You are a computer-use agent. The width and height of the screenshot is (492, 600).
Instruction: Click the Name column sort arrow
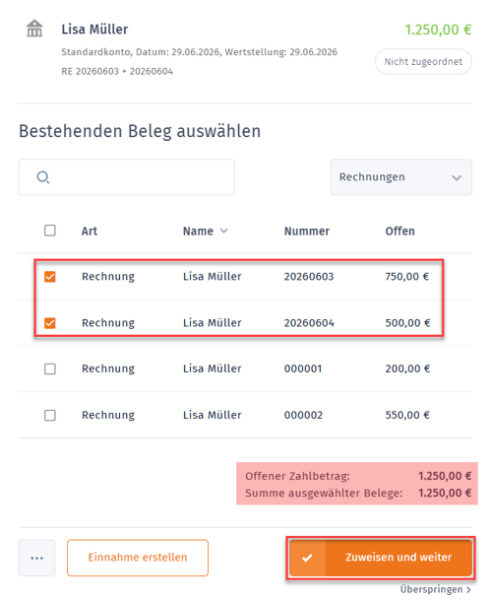tap(224, 231)
